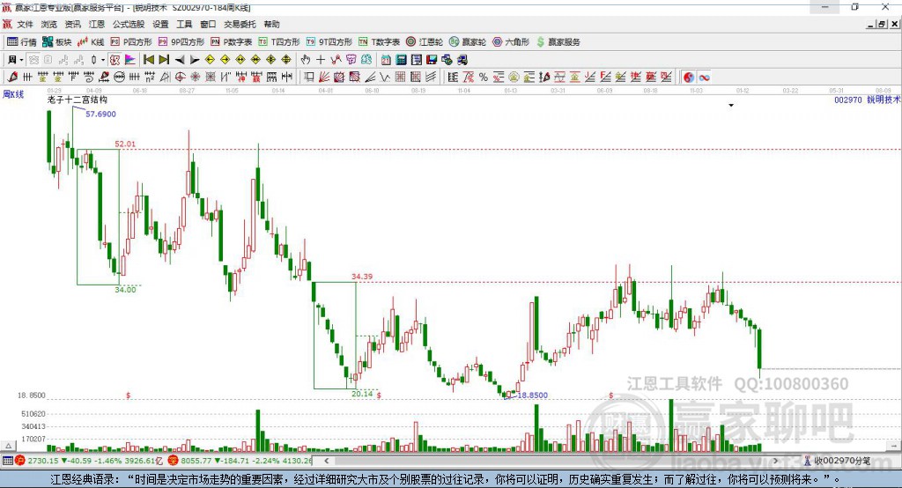Open the 江恩轮 Gann wheel
Image resolution: width=902 pixels, height=488 pixels.
pos(425,41)
